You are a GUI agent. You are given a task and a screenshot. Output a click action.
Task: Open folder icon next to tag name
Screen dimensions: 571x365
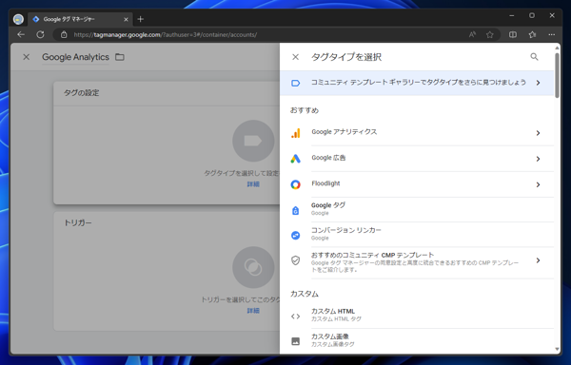coord(120,57)
